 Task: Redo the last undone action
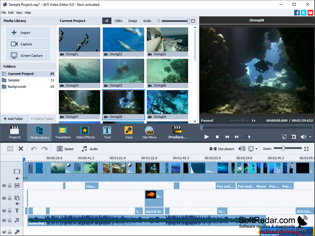tap(44, 149)
